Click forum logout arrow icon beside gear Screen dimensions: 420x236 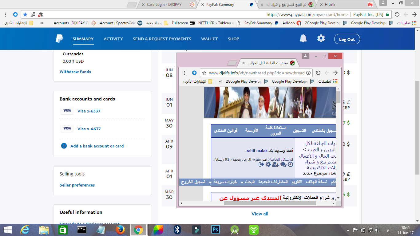261,164
